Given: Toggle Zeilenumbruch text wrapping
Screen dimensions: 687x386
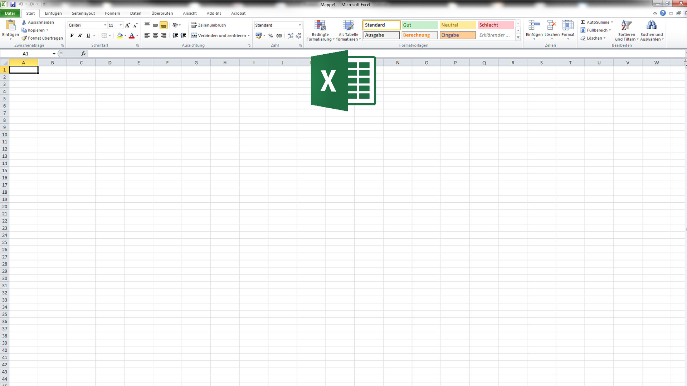Looking at the screenshot, I should pos(209,25).
